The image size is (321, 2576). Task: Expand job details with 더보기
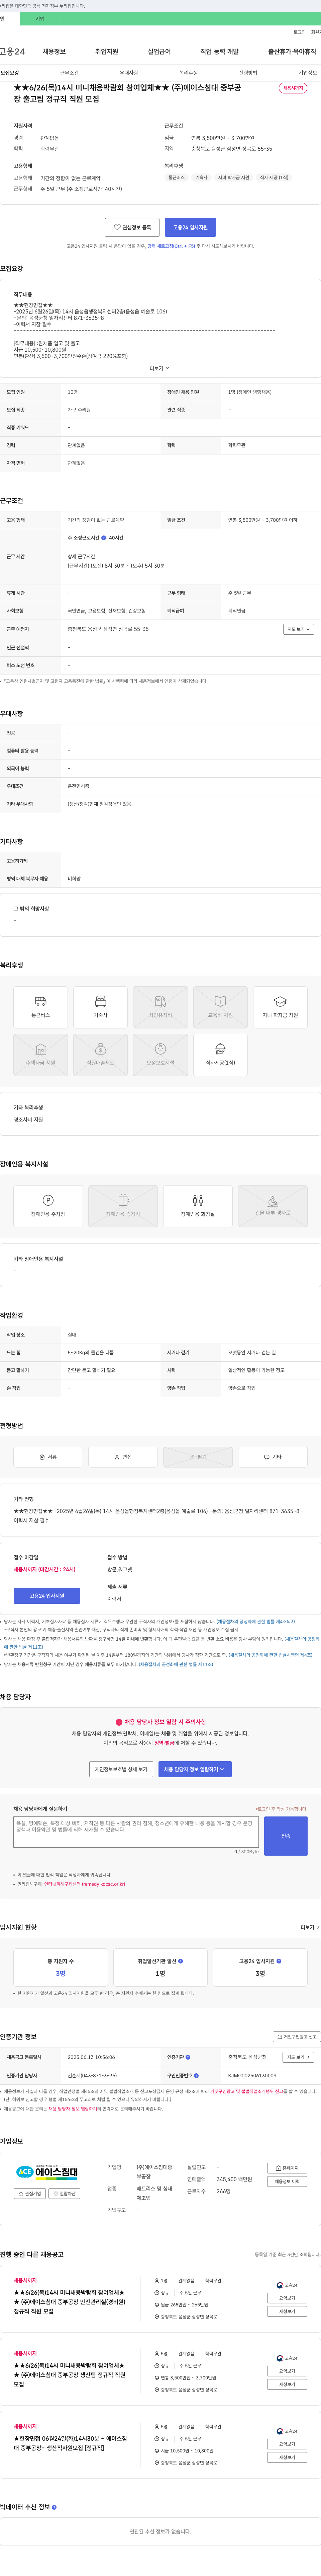coord(160,368)
